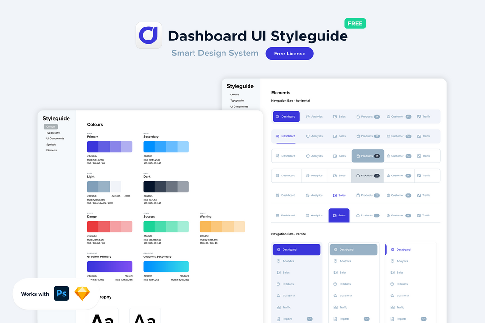485x323 pixels.
Task: Pick the darkest Secondary blue swatch
Action: [149, 147]
